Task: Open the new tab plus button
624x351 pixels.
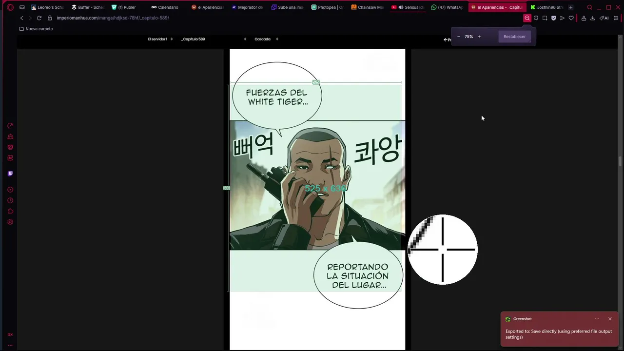Action: (571, 7)
